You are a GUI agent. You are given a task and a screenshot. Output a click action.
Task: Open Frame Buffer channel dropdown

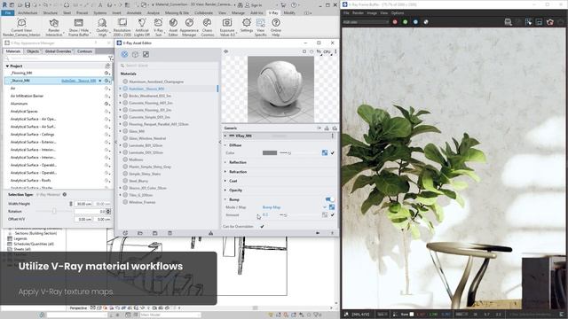[x=366, y=22]
